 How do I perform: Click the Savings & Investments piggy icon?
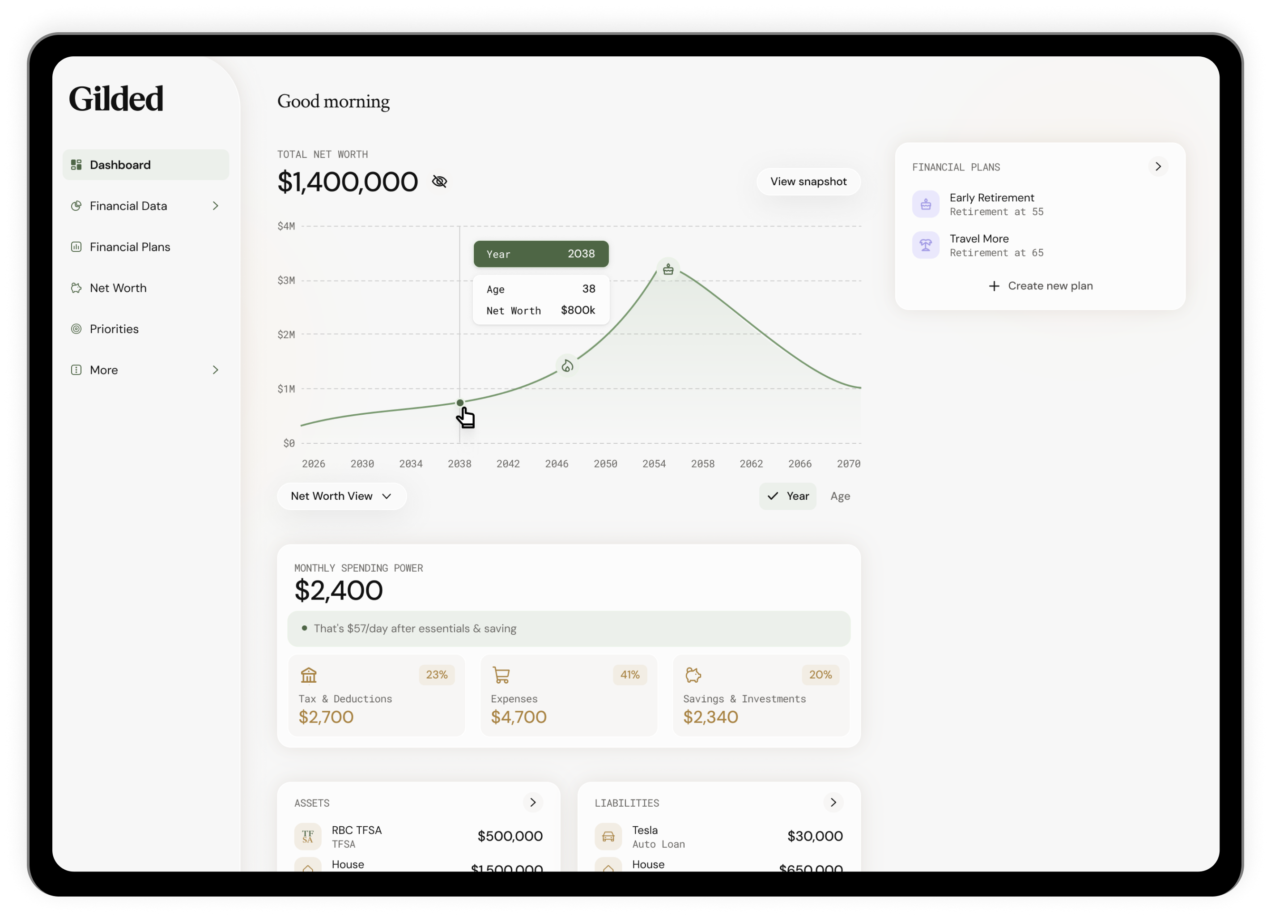click(x=693, y=675)
